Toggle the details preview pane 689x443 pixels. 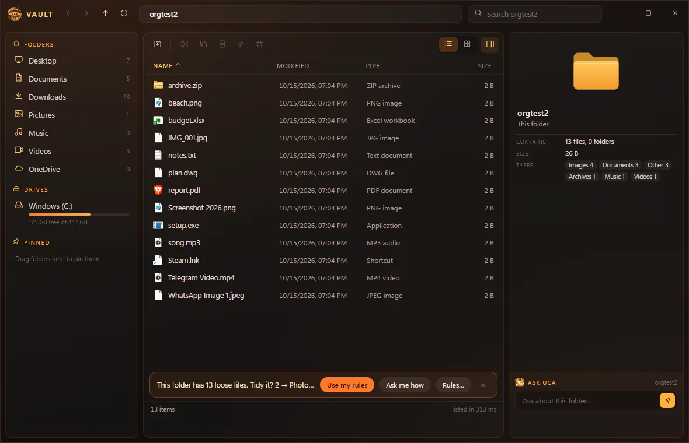coord(490,44)
